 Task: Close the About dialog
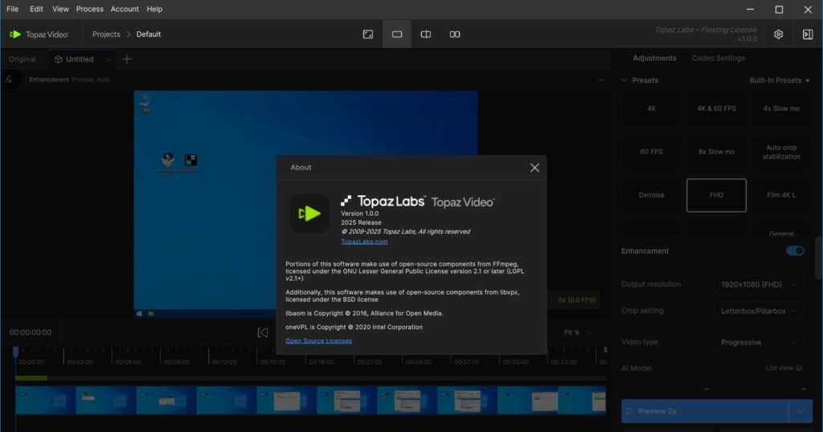tap(534, 167)
